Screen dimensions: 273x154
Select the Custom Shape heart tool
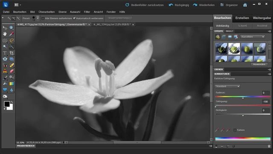(5, 90)
